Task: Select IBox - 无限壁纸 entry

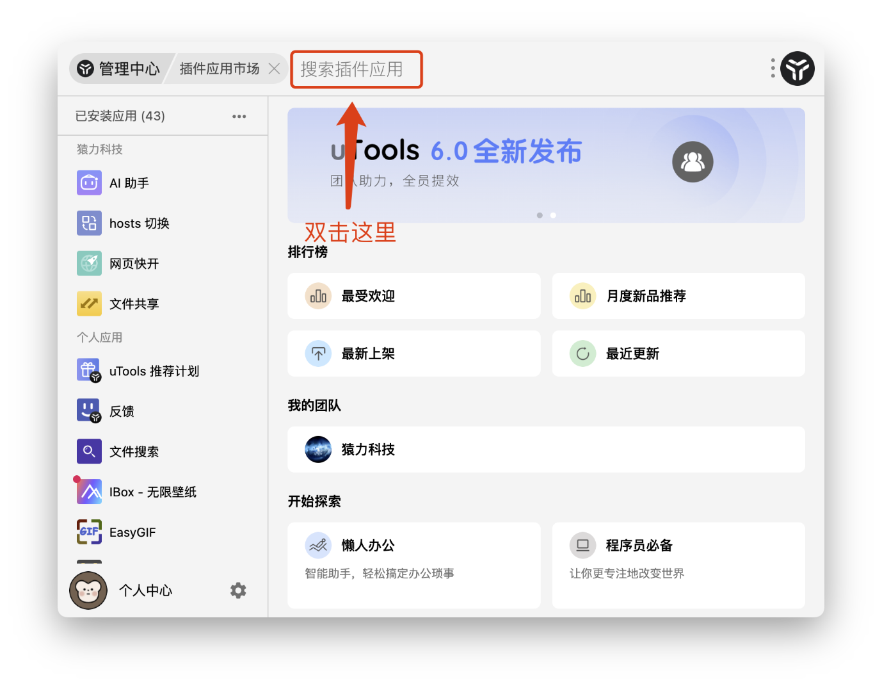Action: [163, 492]
